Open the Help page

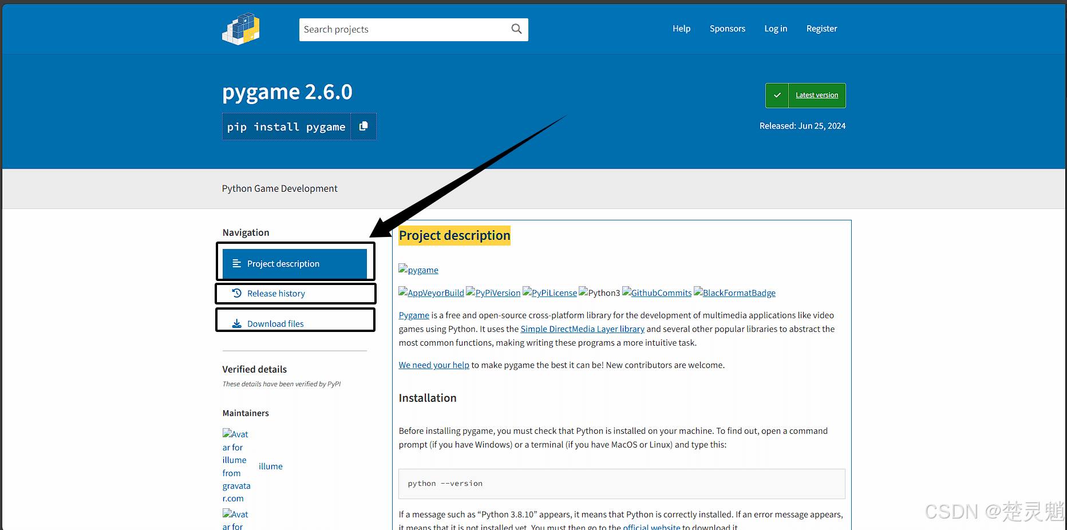point(681,29)
